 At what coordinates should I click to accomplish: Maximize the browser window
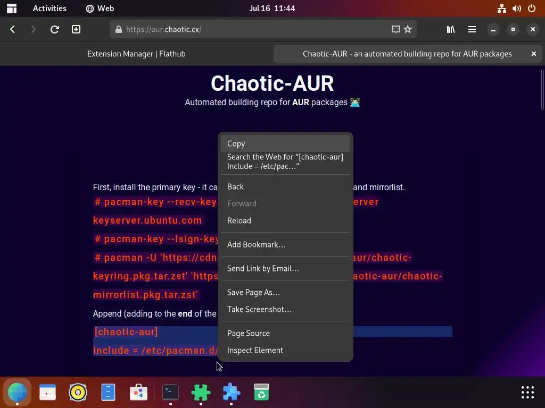pyautogui.click(x=513, y=30)
